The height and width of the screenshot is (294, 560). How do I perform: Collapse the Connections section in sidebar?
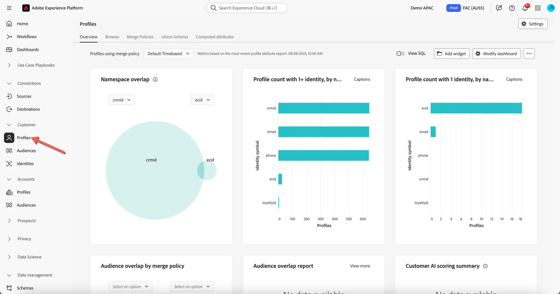click(9, 83)
